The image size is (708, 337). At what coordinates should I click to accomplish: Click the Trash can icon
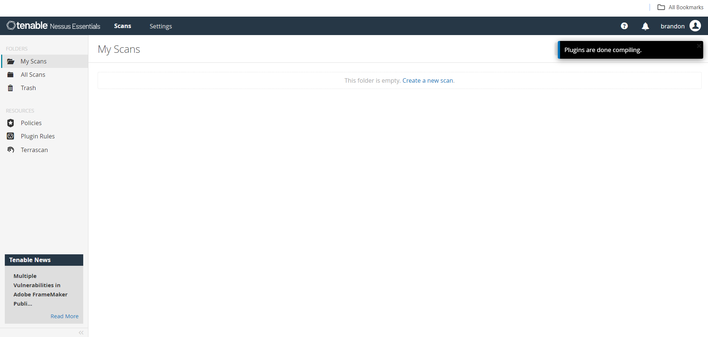pos(10,88)
